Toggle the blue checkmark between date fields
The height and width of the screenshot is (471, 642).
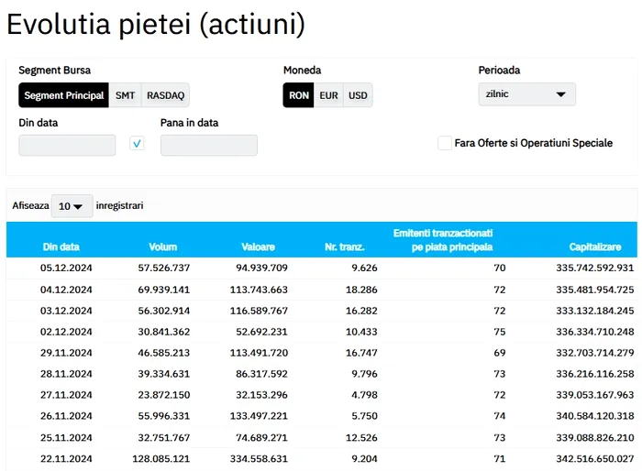coord(138,144)
